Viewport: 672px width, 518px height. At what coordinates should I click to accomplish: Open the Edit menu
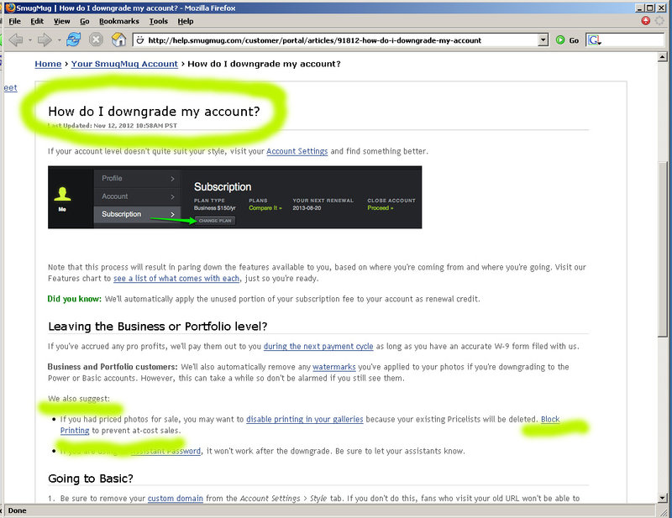(37, 21)
